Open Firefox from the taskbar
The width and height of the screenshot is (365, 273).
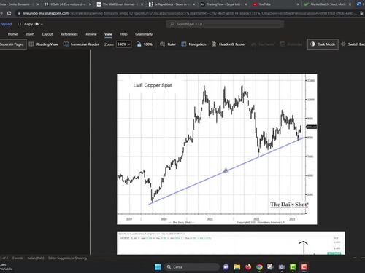pos(248,267)
